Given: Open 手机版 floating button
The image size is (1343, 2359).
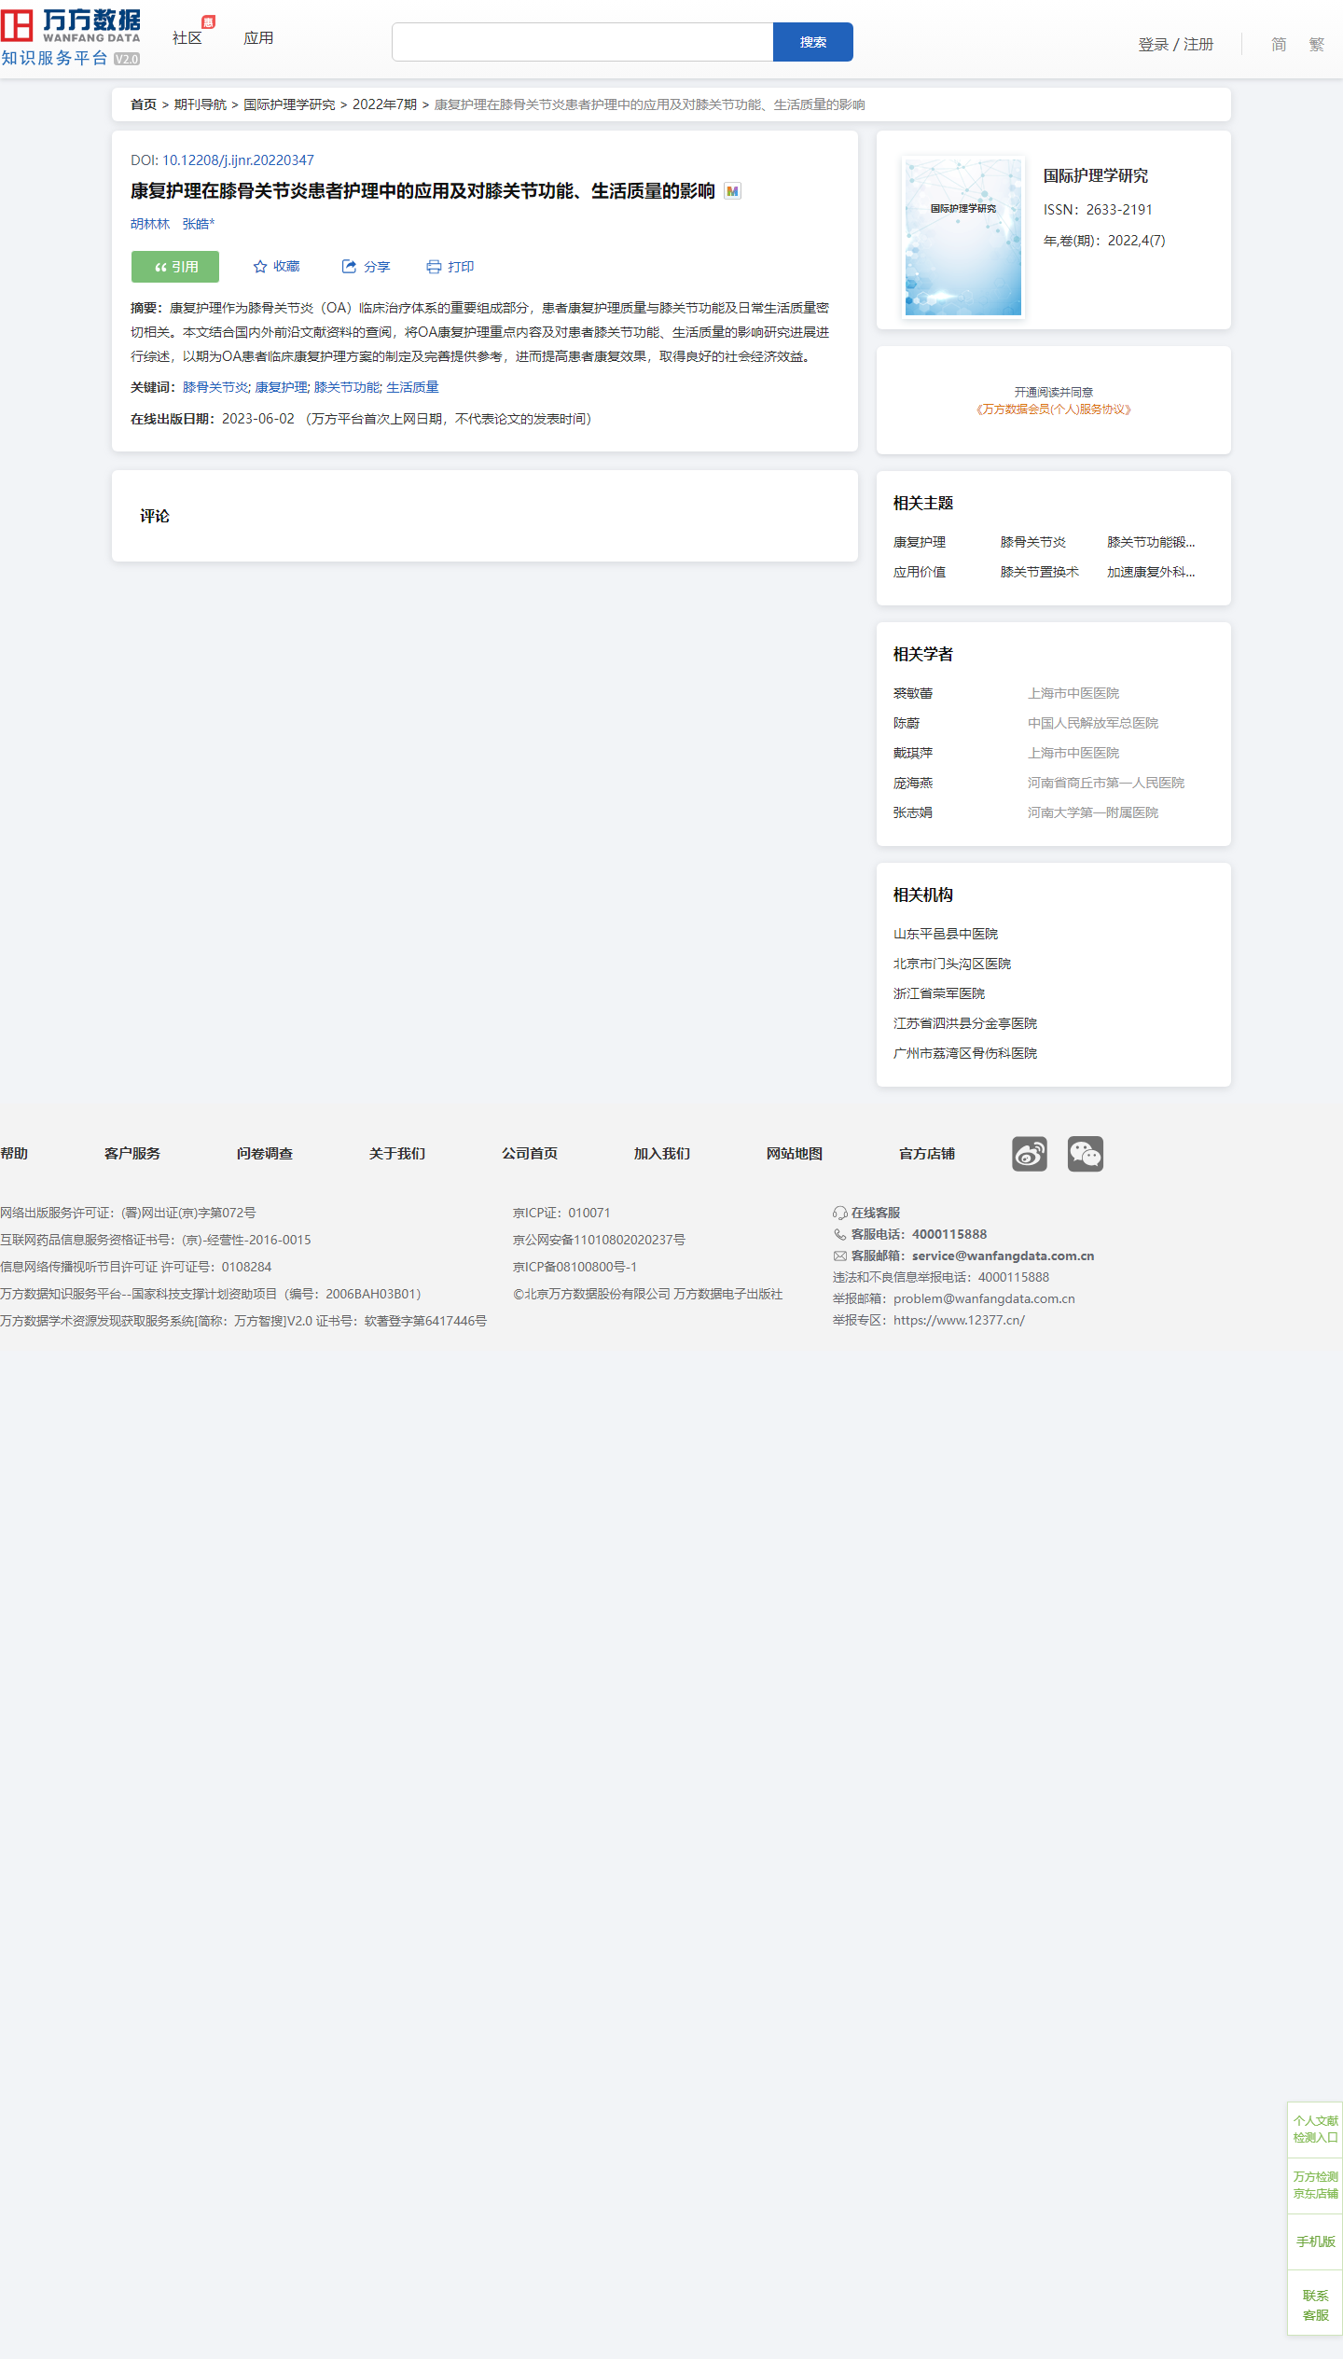Looking at the screenshot, I should [x=1315, y=2241].
